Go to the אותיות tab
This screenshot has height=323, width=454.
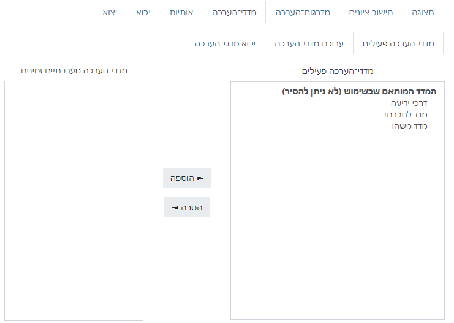tap(181, 12)
